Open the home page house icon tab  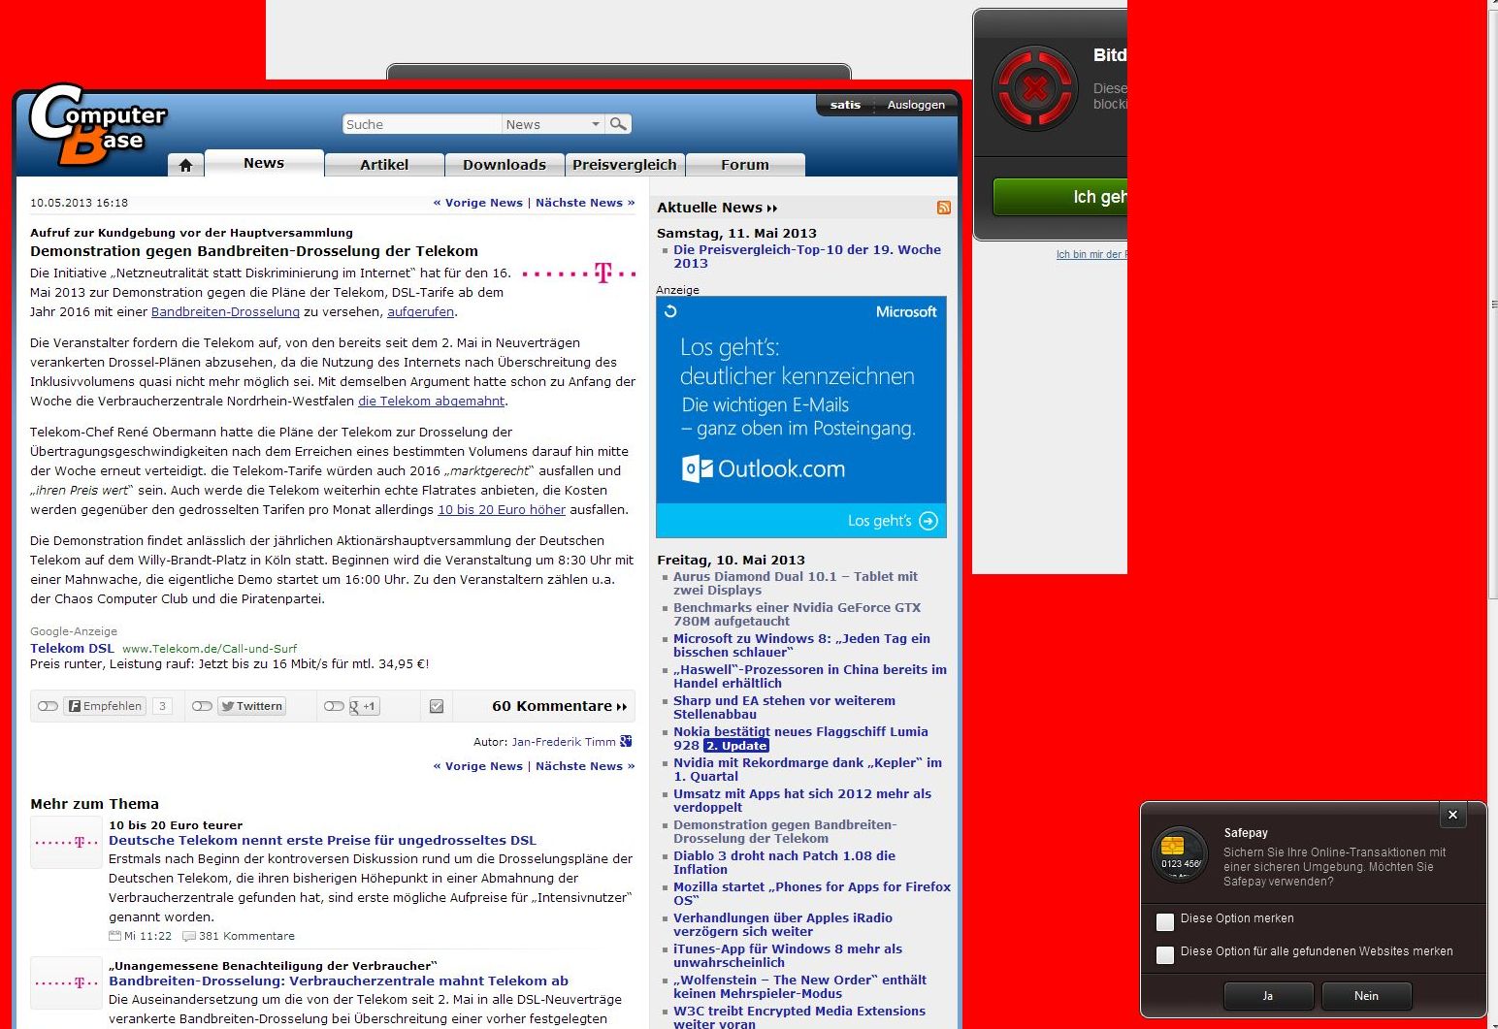(x=185, y=165)
